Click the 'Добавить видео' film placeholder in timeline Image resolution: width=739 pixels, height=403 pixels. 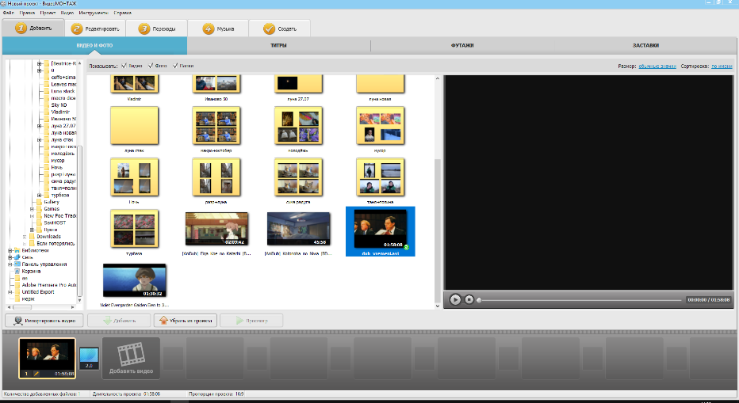click(131, 359)
